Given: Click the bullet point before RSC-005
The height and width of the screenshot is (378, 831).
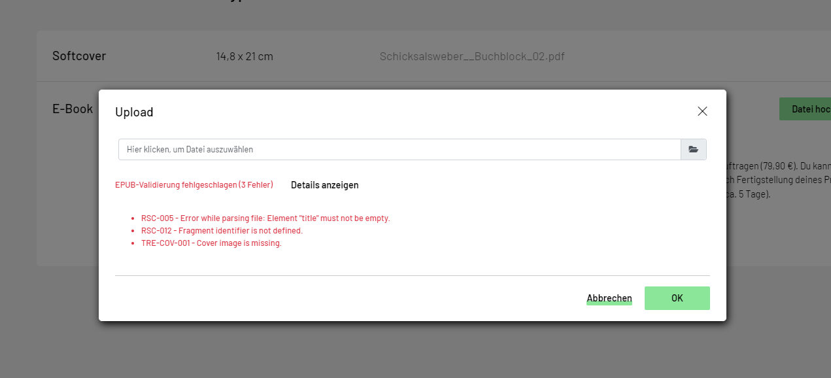Looking at the screenshot, I should [x=133, y=218].
